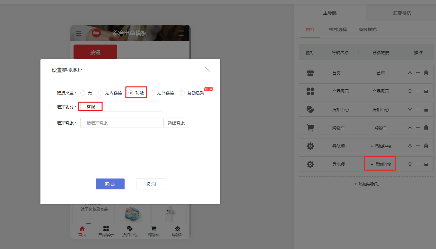Tap 首页 home icon in preview bottom bar
Image resolution: width=436 pixels, height=249 pixels.
point(82,229)
